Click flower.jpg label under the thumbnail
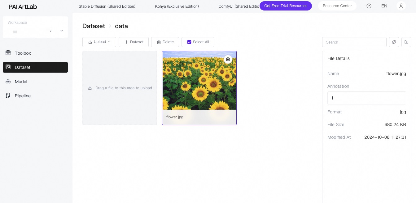 [x=175, y=117]
